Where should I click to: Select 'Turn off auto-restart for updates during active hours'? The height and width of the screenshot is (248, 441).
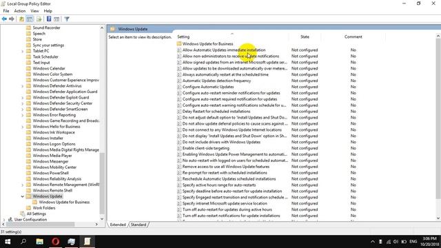click(x=227, y=209)
